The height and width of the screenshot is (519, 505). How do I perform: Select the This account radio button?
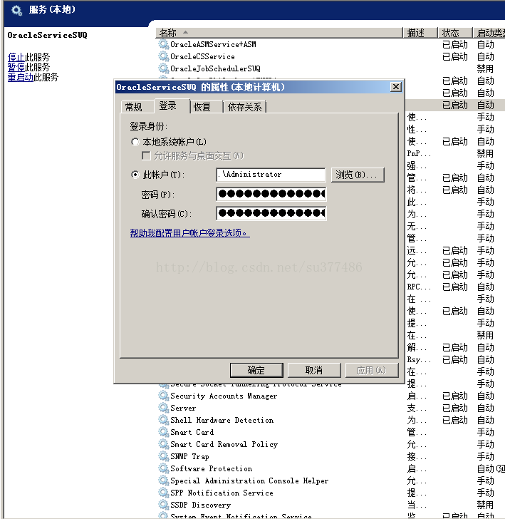click(135, 175)
